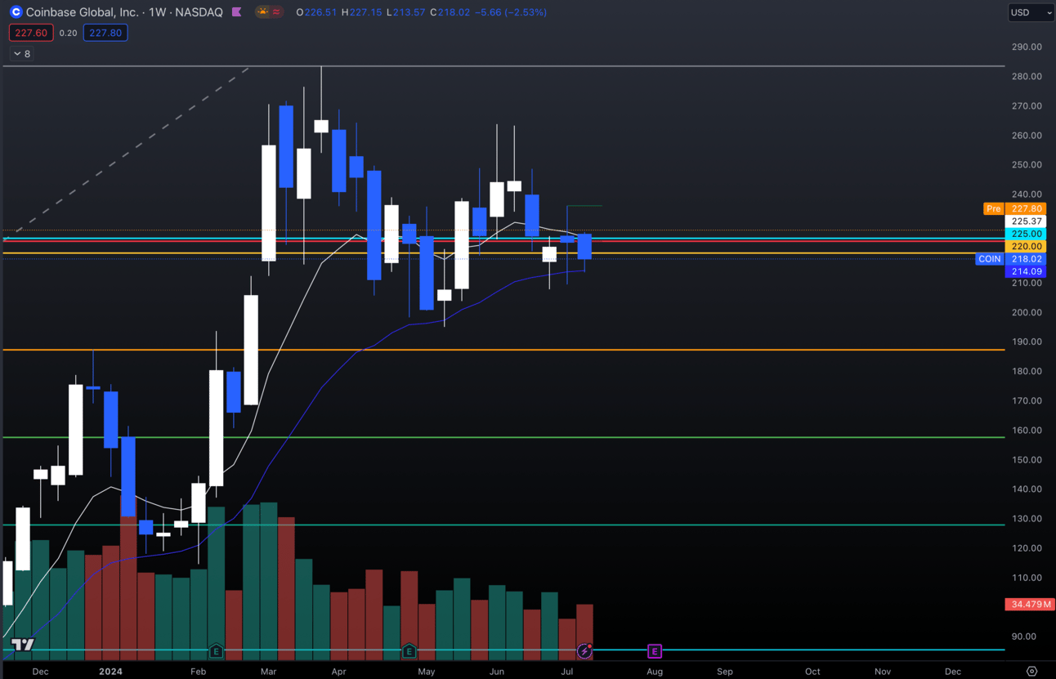Click the low value L213.57
The height and width of the screenshot is (679, 1056).
[405, 12]
